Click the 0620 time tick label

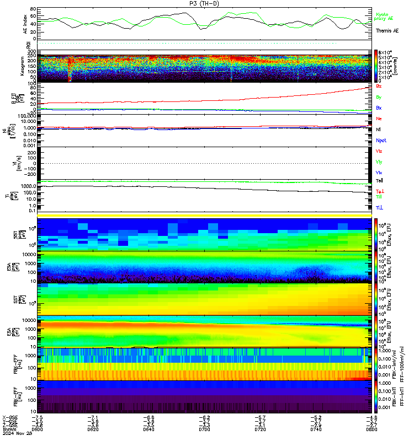93,429
